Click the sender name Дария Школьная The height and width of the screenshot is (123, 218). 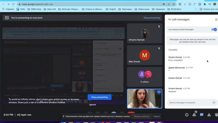[x=176, y=68]
